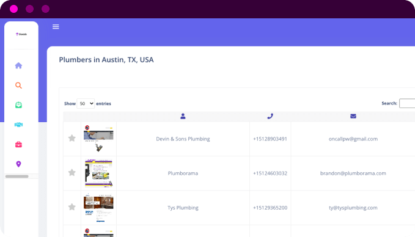Viewport: 415px width, 237px height.
Task: Open the red briefcase sidebar icon
Action: coord(18,144)
